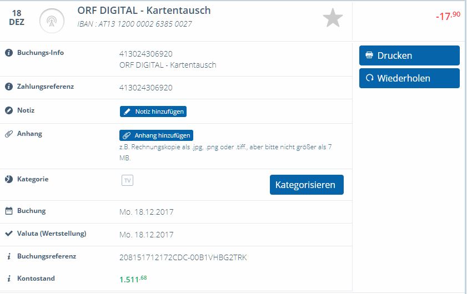Click the Rechnungskopie attachment hint text
This screenshot has height=294, width=467.
[x=225, y=153]
